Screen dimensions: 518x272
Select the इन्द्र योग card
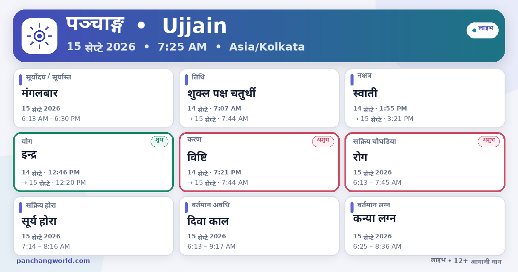(93, 162)
